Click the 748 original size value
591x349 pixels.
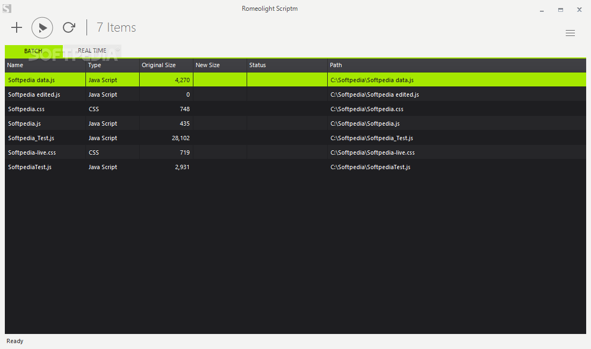(x=185, y=109)
